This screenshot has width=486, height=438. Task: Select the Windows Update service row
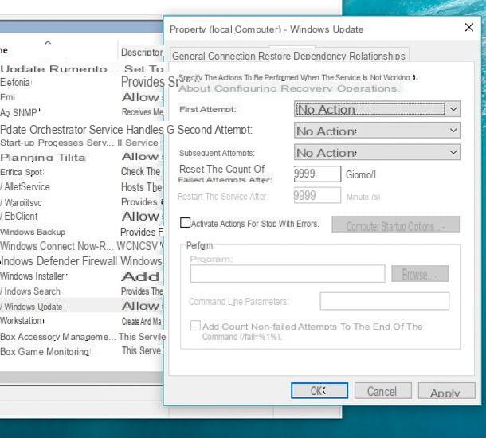point(81,307)
